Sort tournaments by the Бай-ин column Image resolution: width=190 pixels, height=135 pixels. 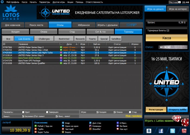click(97, 44)
